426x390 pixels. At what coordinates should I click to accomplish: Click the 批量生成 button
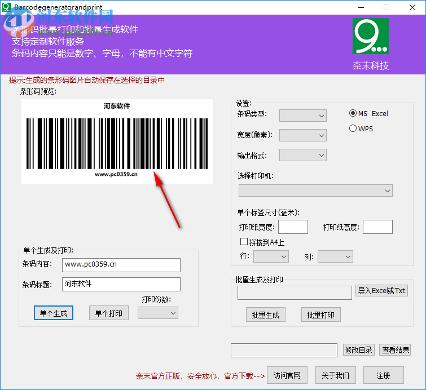click(x=265, y=314)
